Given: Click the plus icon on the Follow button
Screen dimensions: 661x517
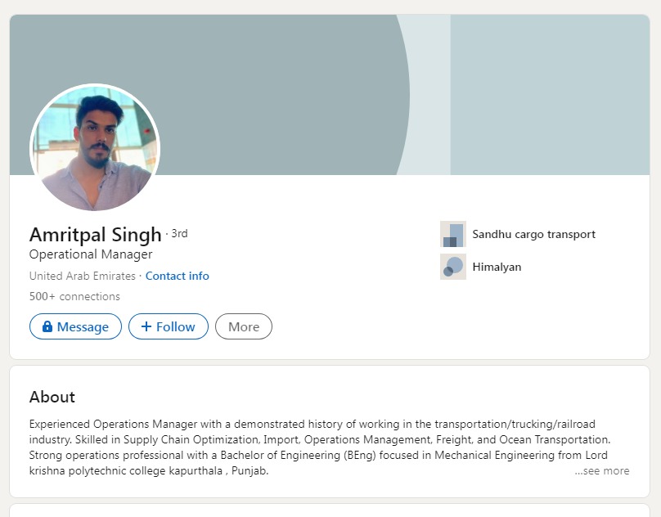Looking at the screenshot, I should 146,326.
